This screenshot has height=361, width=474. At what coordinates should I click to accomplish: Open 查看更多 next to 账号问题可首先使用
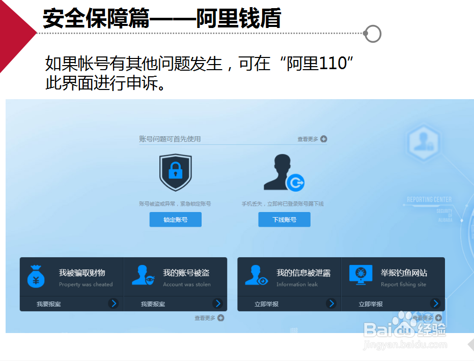tap(312, 139)
